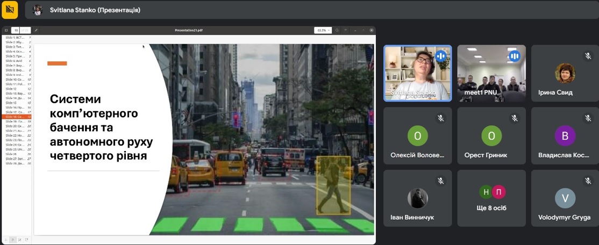Open the meet1 PNU video tile
This screenshot has height=245, width=599.
(x=491, y=73)
